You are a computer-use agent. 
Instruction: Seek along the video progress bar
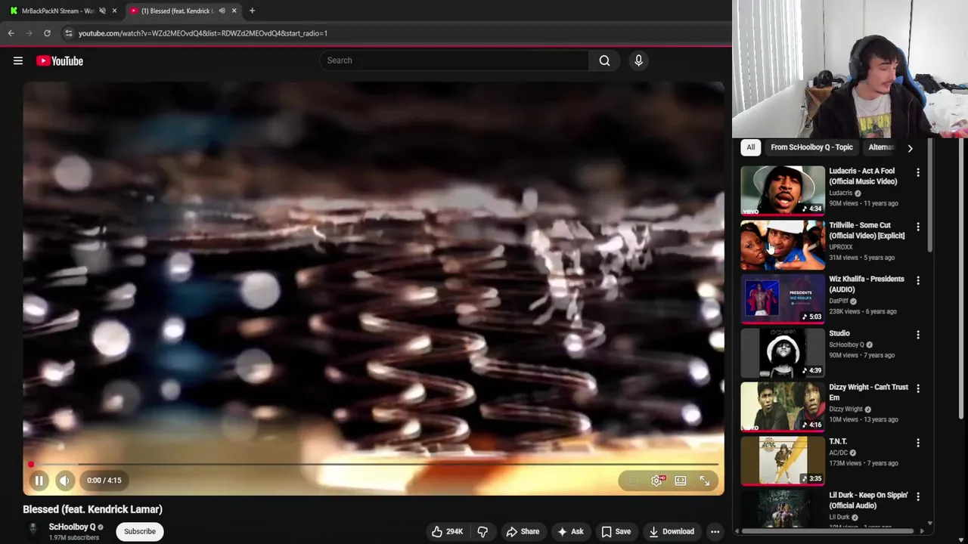(374, 464)
